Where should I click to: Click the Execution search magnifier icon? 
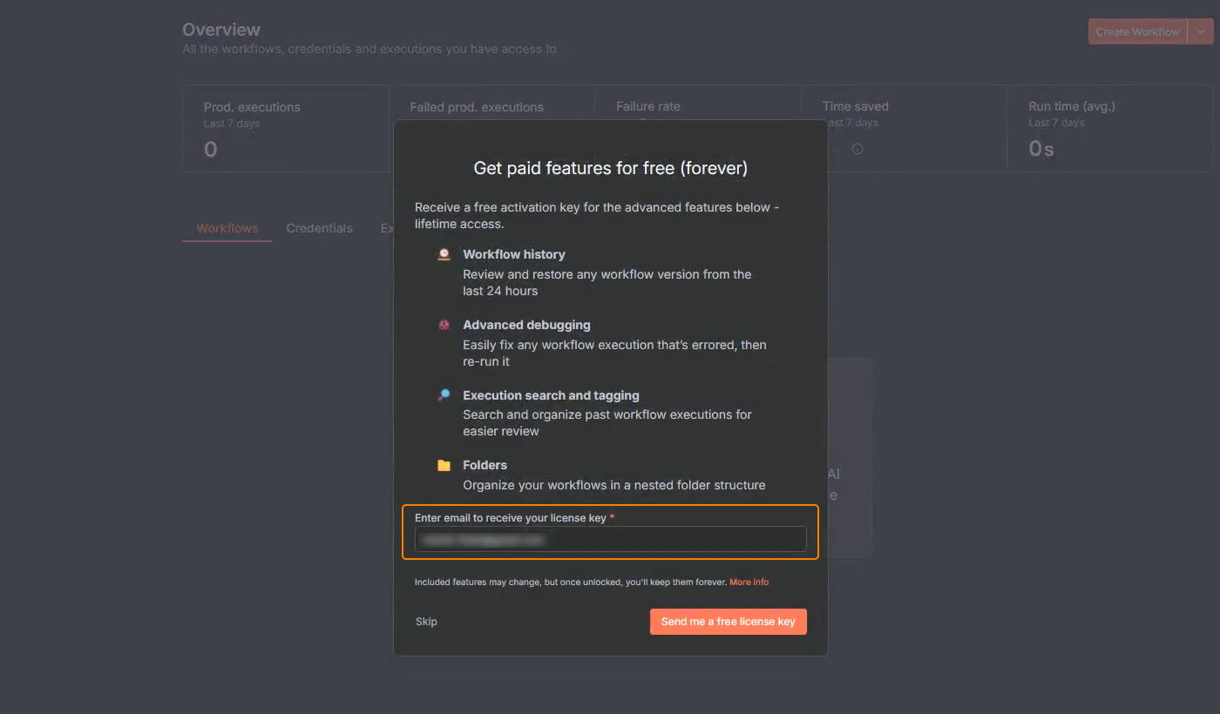tap(444, 395)
